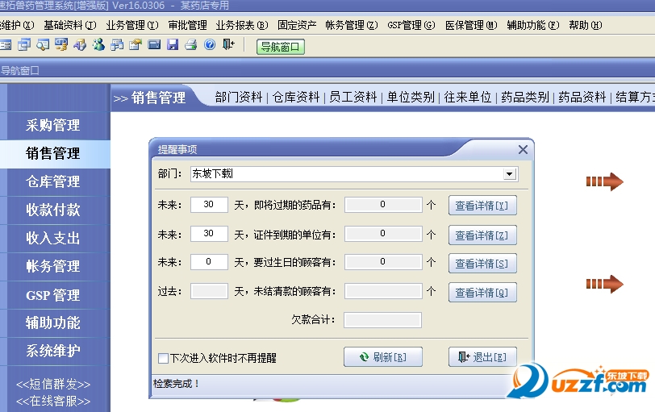Open the 基础资料(T) menu

tap(70, 26)
